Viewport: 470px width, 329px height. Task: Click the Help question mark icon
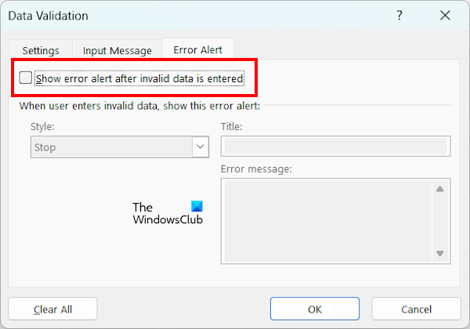point(400,15)
